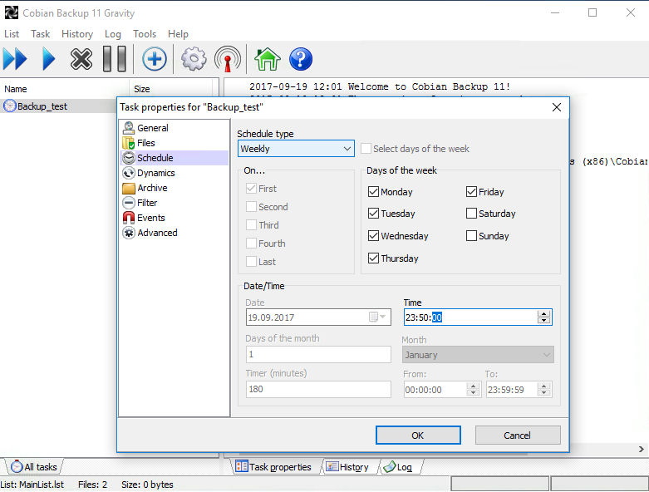The height and width of the screenshot is (492, 649).
Task: Run selected task with single play icon
Action: (49, 59)
